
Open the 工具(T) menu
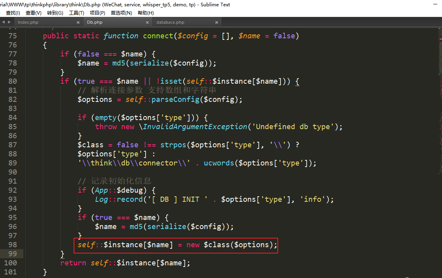(x=77, y=13)
